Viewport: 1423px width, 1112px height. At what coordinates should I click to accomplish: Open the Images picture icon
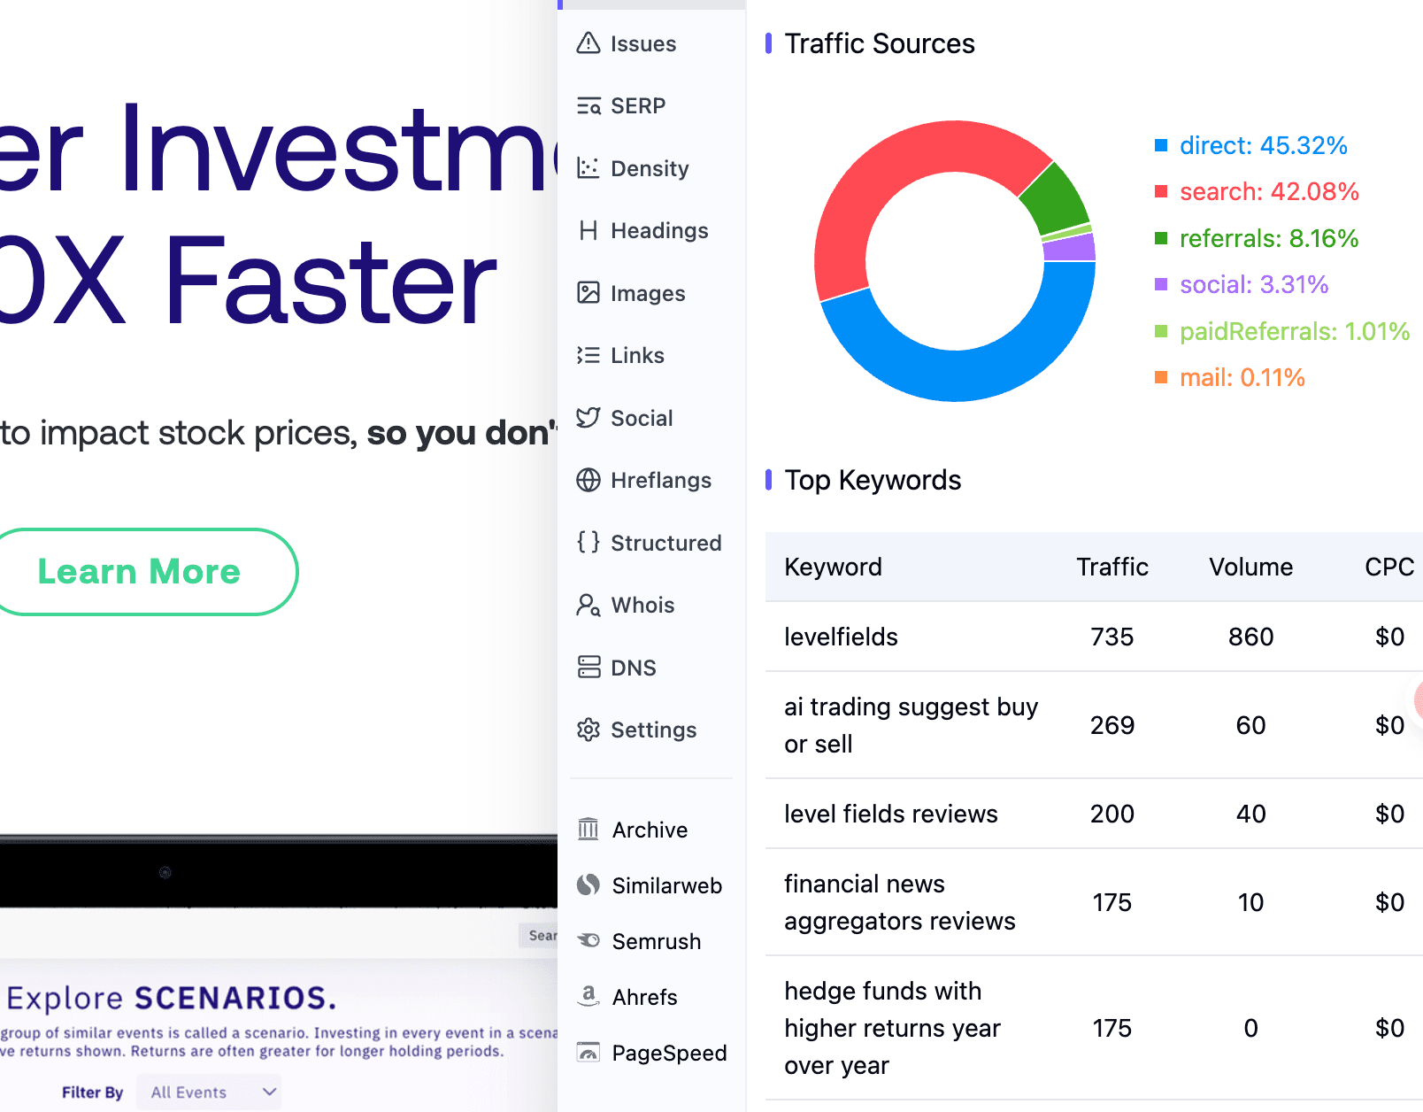588,293
